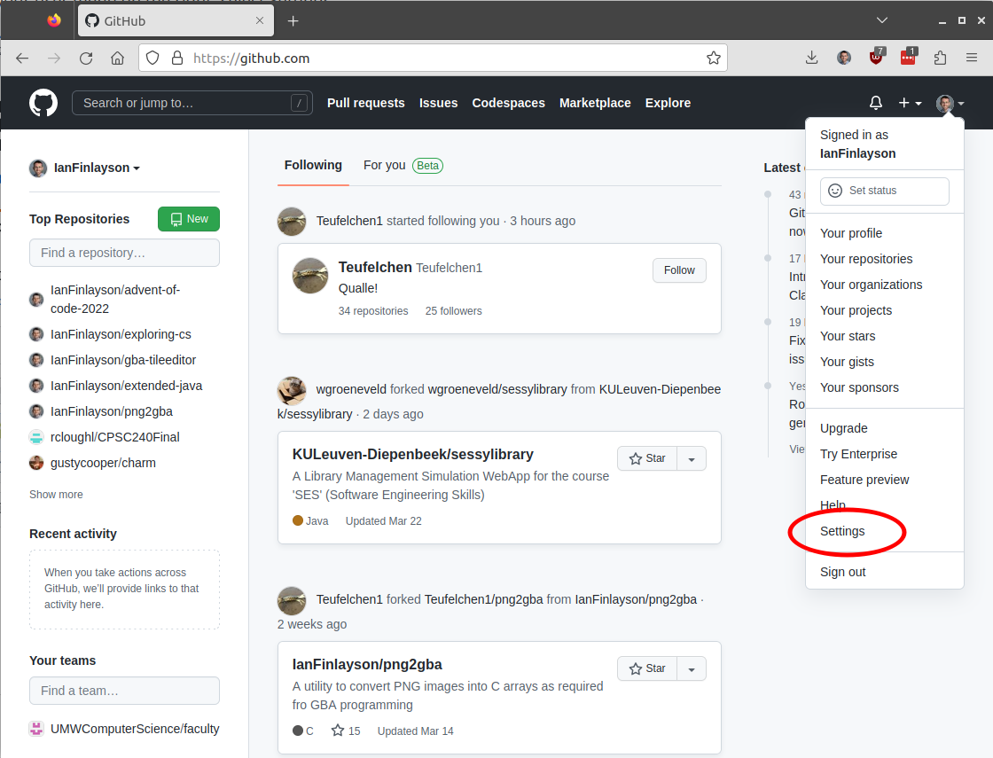Go to the Firefox home page

(118, 59)
